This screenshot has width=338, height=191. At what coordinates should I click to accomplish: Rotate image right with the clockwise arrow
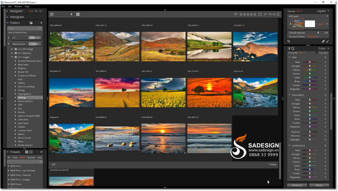click(270, 14)
